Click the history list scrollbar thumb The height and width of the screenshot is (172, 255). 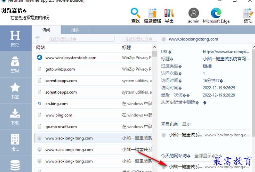(x=155, y=54)
